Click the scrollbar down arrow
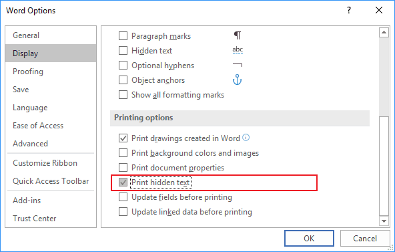The height and width of the screenshot is (252, 395). click(x=384, y=221)
